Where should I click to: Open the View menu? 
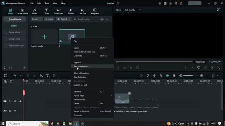click(55, 3)
